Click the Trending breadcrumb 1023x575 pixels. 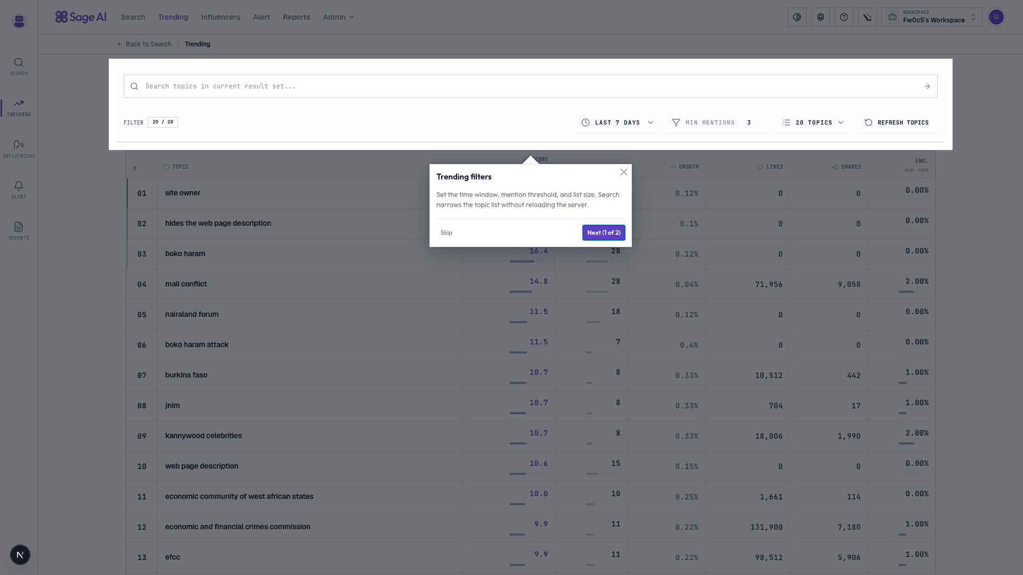pos(198,44)
